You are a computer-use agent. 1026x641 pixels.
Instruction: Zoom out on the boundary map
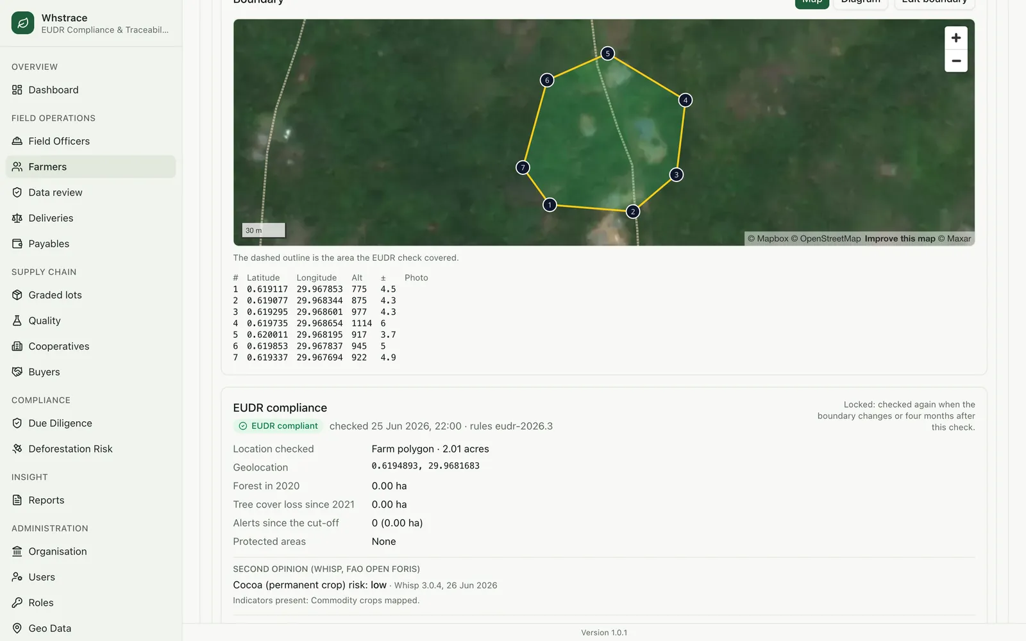[956, 61]
